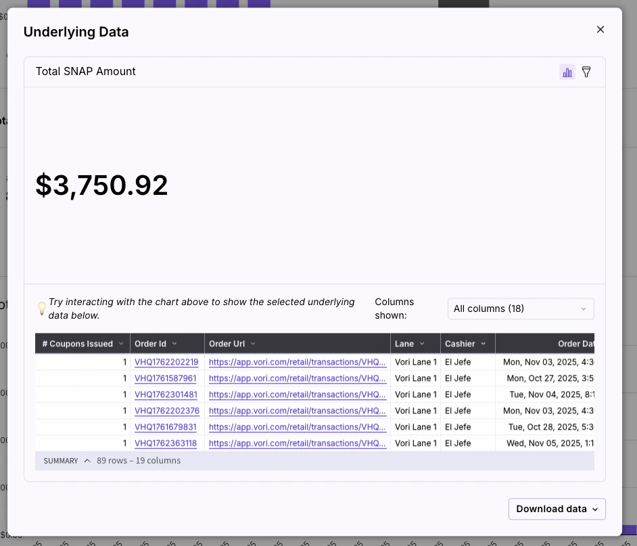
Task: Open the Lane column header dropdown
Action: click(x=424, y=343)
